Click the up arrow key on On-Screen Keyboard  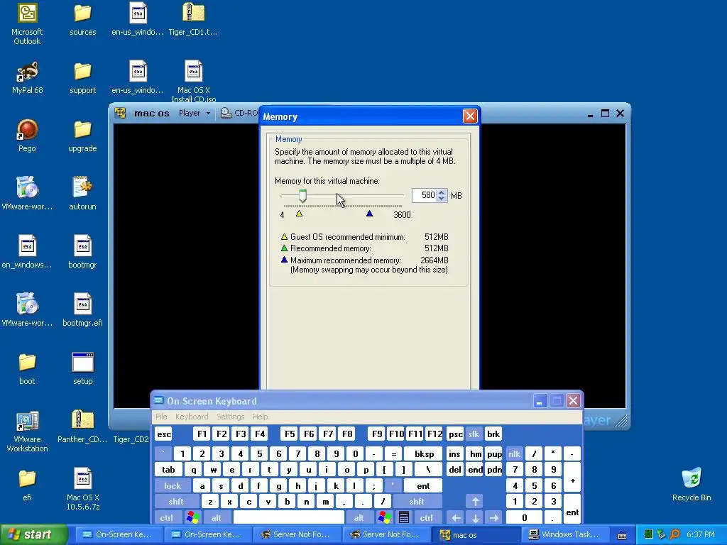tap(475, 502)
